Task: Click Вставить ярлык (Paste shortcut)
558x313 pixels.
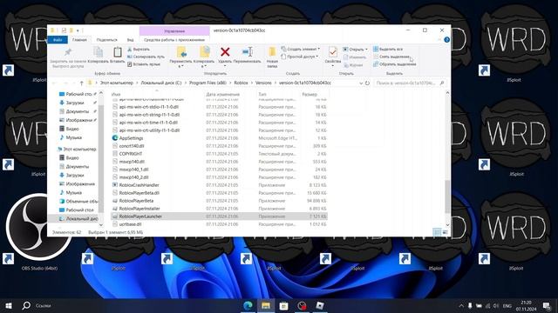Action: pyautogui.click(x=144, y=64)
